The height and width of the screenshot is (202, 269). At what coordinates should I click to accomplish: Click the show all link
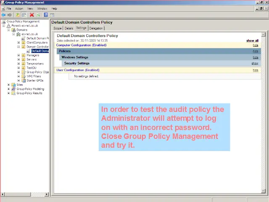(252, 41)
